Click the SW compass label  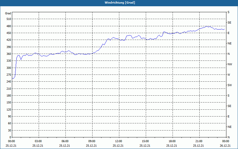(230, 85)
